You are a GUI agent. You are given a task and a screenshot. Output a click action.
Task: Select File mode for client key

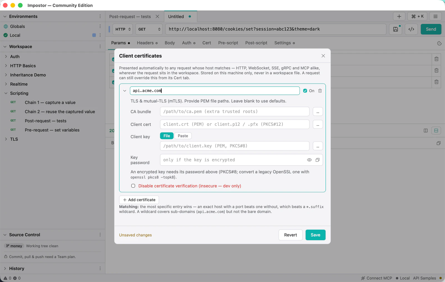point(167,136)
